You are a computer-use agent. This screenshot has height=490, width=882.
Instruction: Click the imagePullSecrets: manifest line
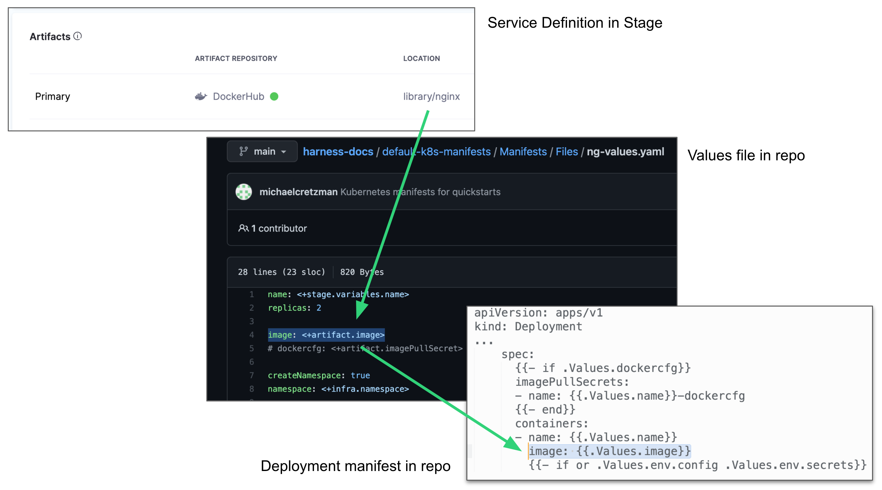coord(572,382)
